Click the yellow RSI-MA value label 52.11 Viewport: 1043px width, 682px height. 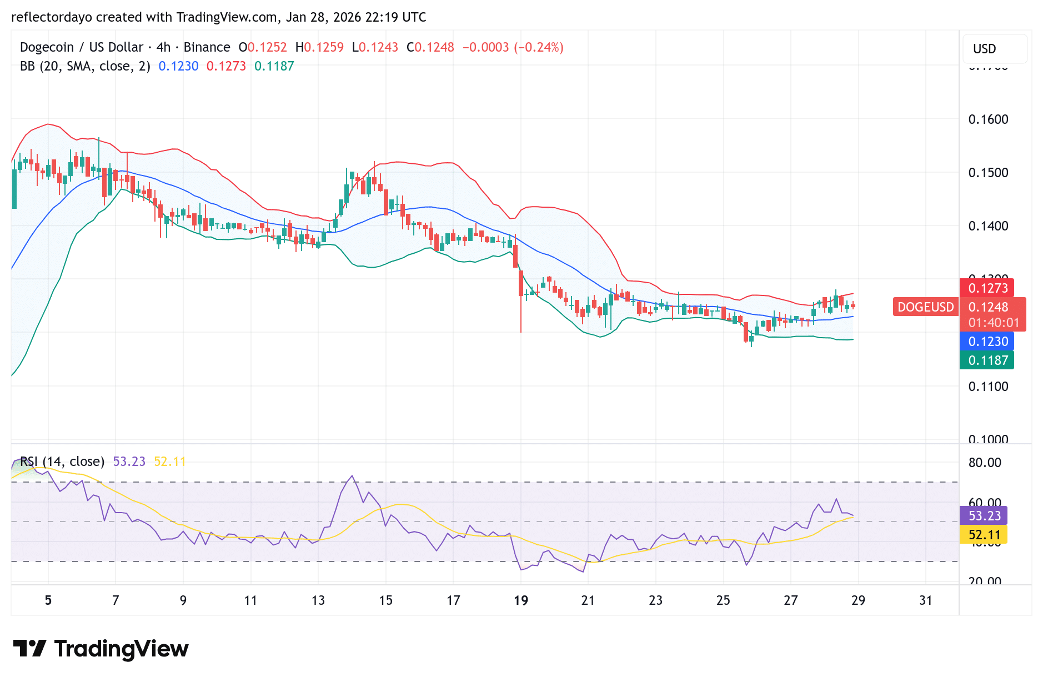click(x=984, y=535)
